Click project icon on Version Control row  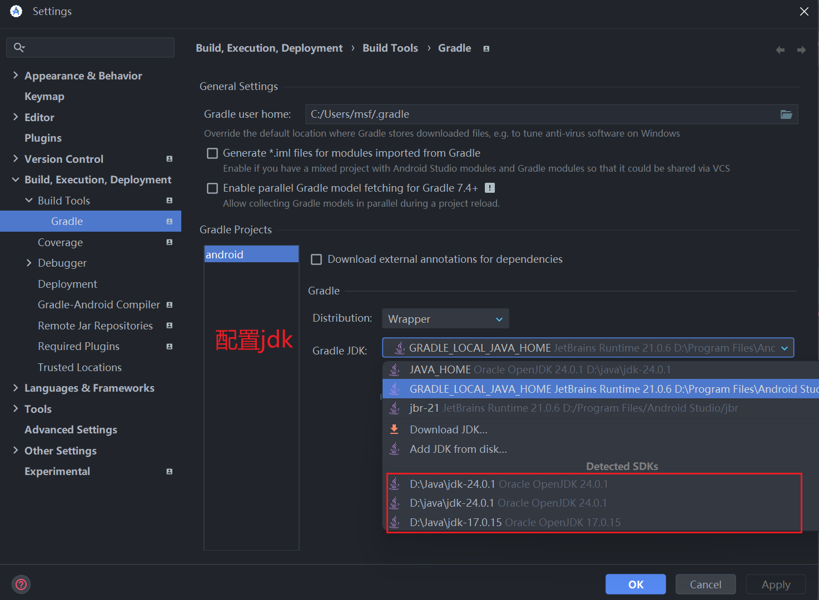(170, 159)
